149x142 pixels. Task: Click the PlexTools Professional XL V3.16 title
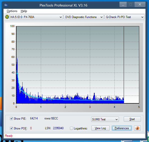click(63, 5)
